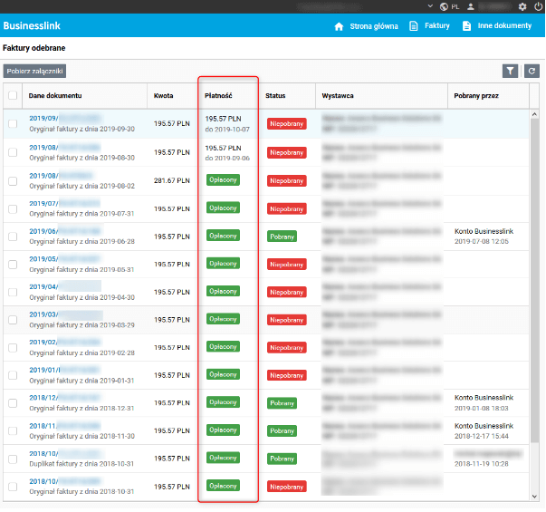Click Niepobrany status of 2019-09-30 invoice
Viewport: 546px width, 512px height.
(286, 124)
